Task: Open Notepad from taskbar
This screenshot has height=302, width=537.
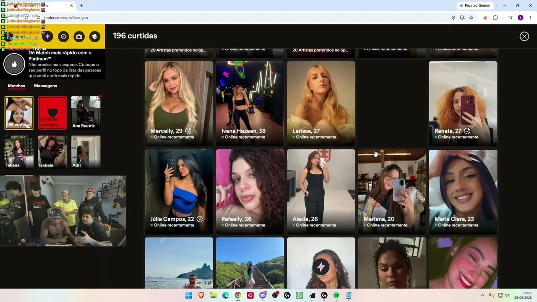Action: tap(349, 295)
